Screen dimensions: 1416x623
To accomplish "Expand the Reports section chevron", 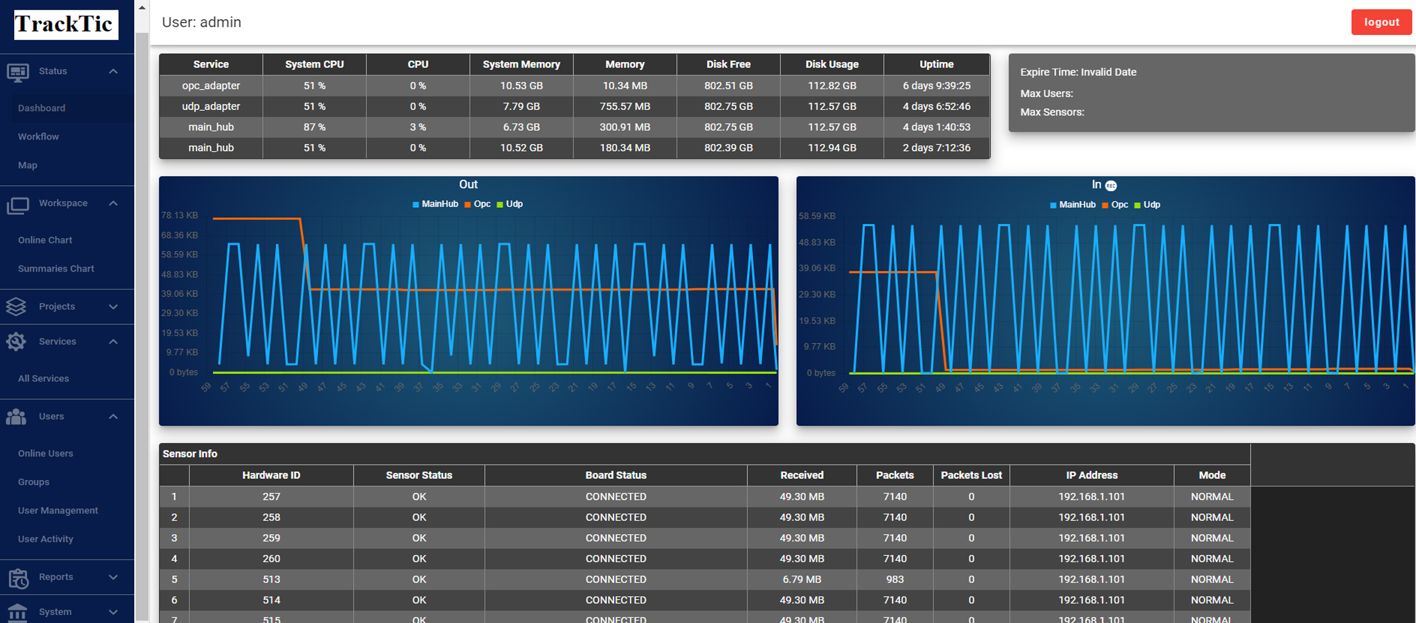I will tap(113, 577).
